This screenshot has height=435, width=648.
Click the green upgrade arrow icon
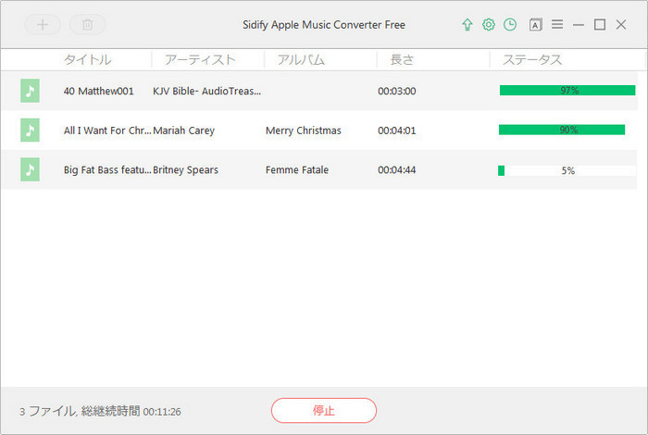pyautogui.click(x=467, y=25)
